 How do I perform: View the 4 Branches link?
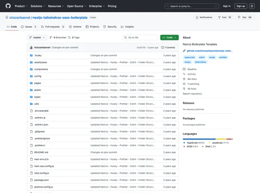coord(58,38)
